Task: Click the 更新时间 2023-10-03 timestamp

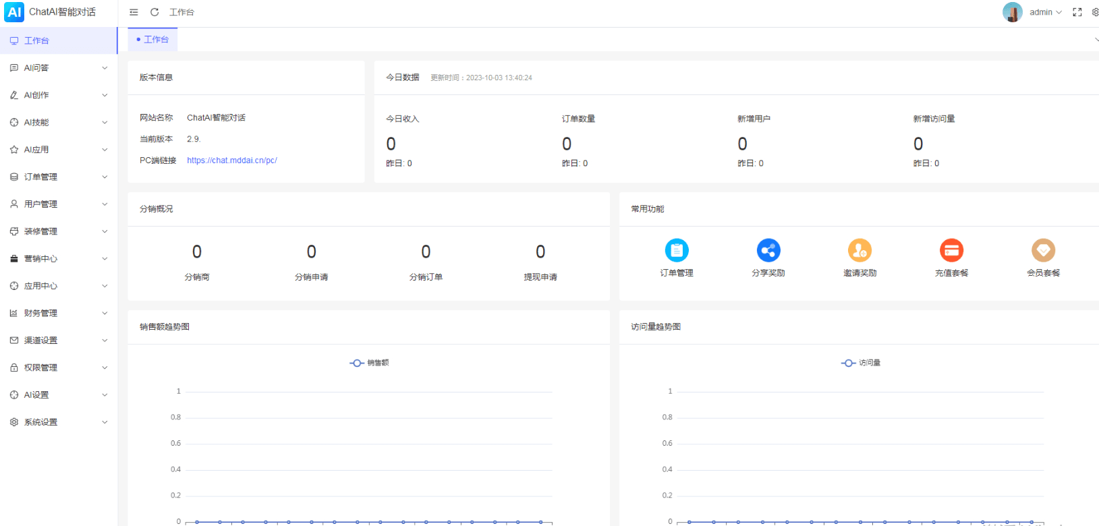Action: [x=482, y=78]
